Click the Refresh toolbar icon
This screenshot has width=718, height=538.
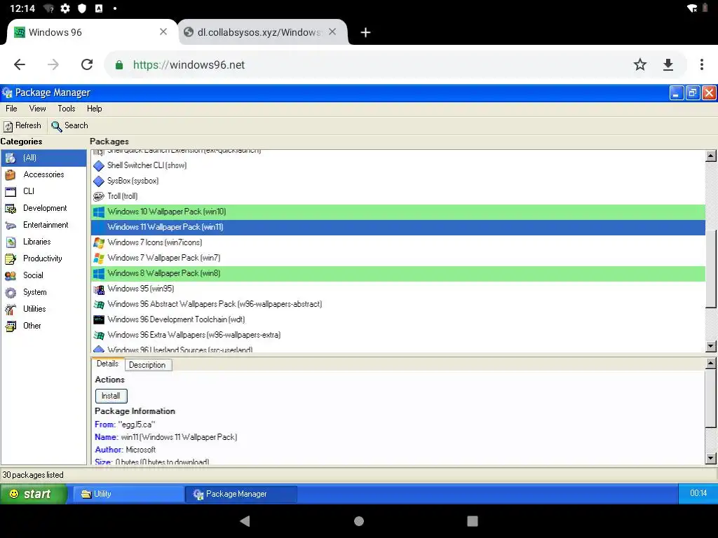(8, 126)
